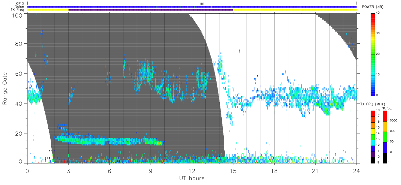Click the blue Noise strip
This screenshot has width=401, height=185.
(192, 7)
